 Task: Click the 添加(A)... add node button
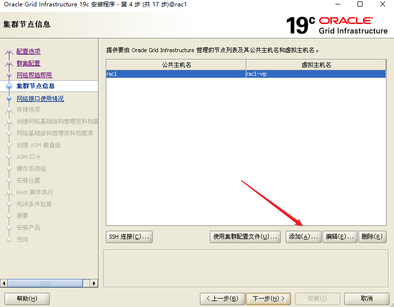(x=303, y=237)
